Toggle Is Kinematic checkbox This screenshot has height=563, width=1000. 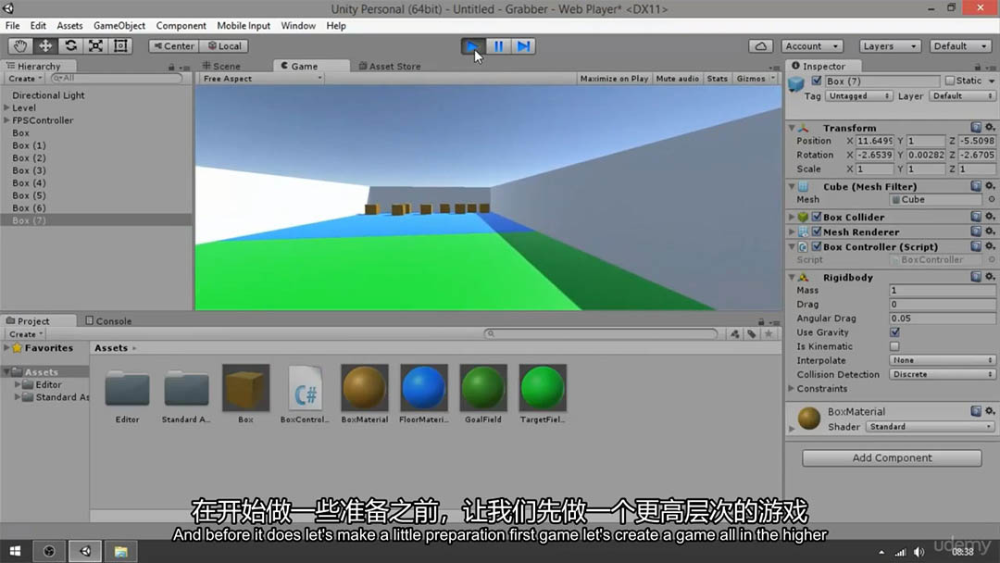[894, 346]
